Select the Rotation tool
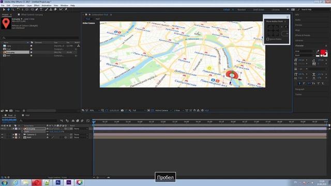 pyautogui.click(x=18, y=9)
